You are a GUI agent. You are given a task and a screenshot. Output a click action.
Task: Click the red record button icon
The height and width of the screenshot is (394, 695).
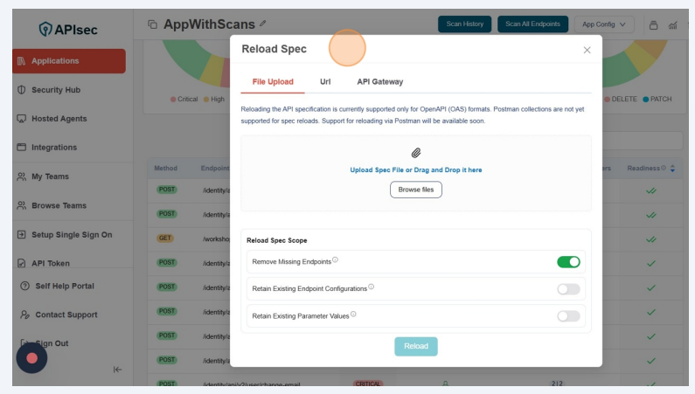click(x=31, y=358)
